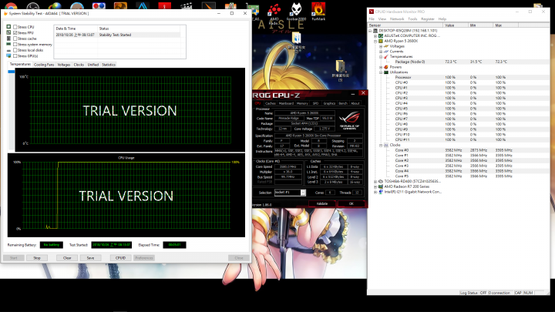
Task: Click the Value column header in Hardware Monitor
Action: coord(456,25)
